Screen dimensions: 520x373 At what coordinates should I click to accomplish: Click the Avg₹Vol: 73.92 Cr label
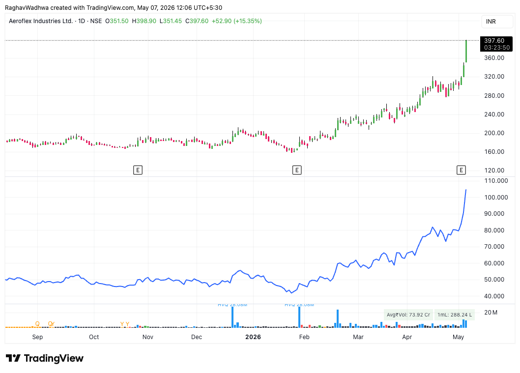(408, 315)
